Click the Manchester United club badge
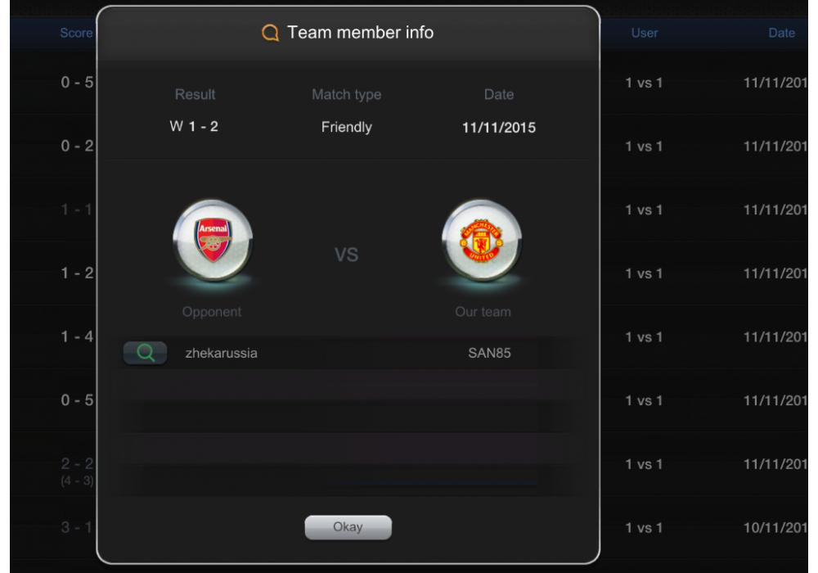818x573 pixels. click(x=482, y=240)
